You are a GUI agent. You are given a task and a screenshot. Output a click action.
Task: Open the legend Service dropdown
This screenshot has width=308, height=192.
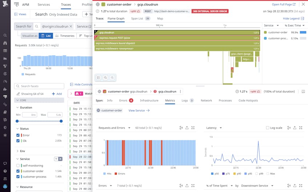point(272,25)
